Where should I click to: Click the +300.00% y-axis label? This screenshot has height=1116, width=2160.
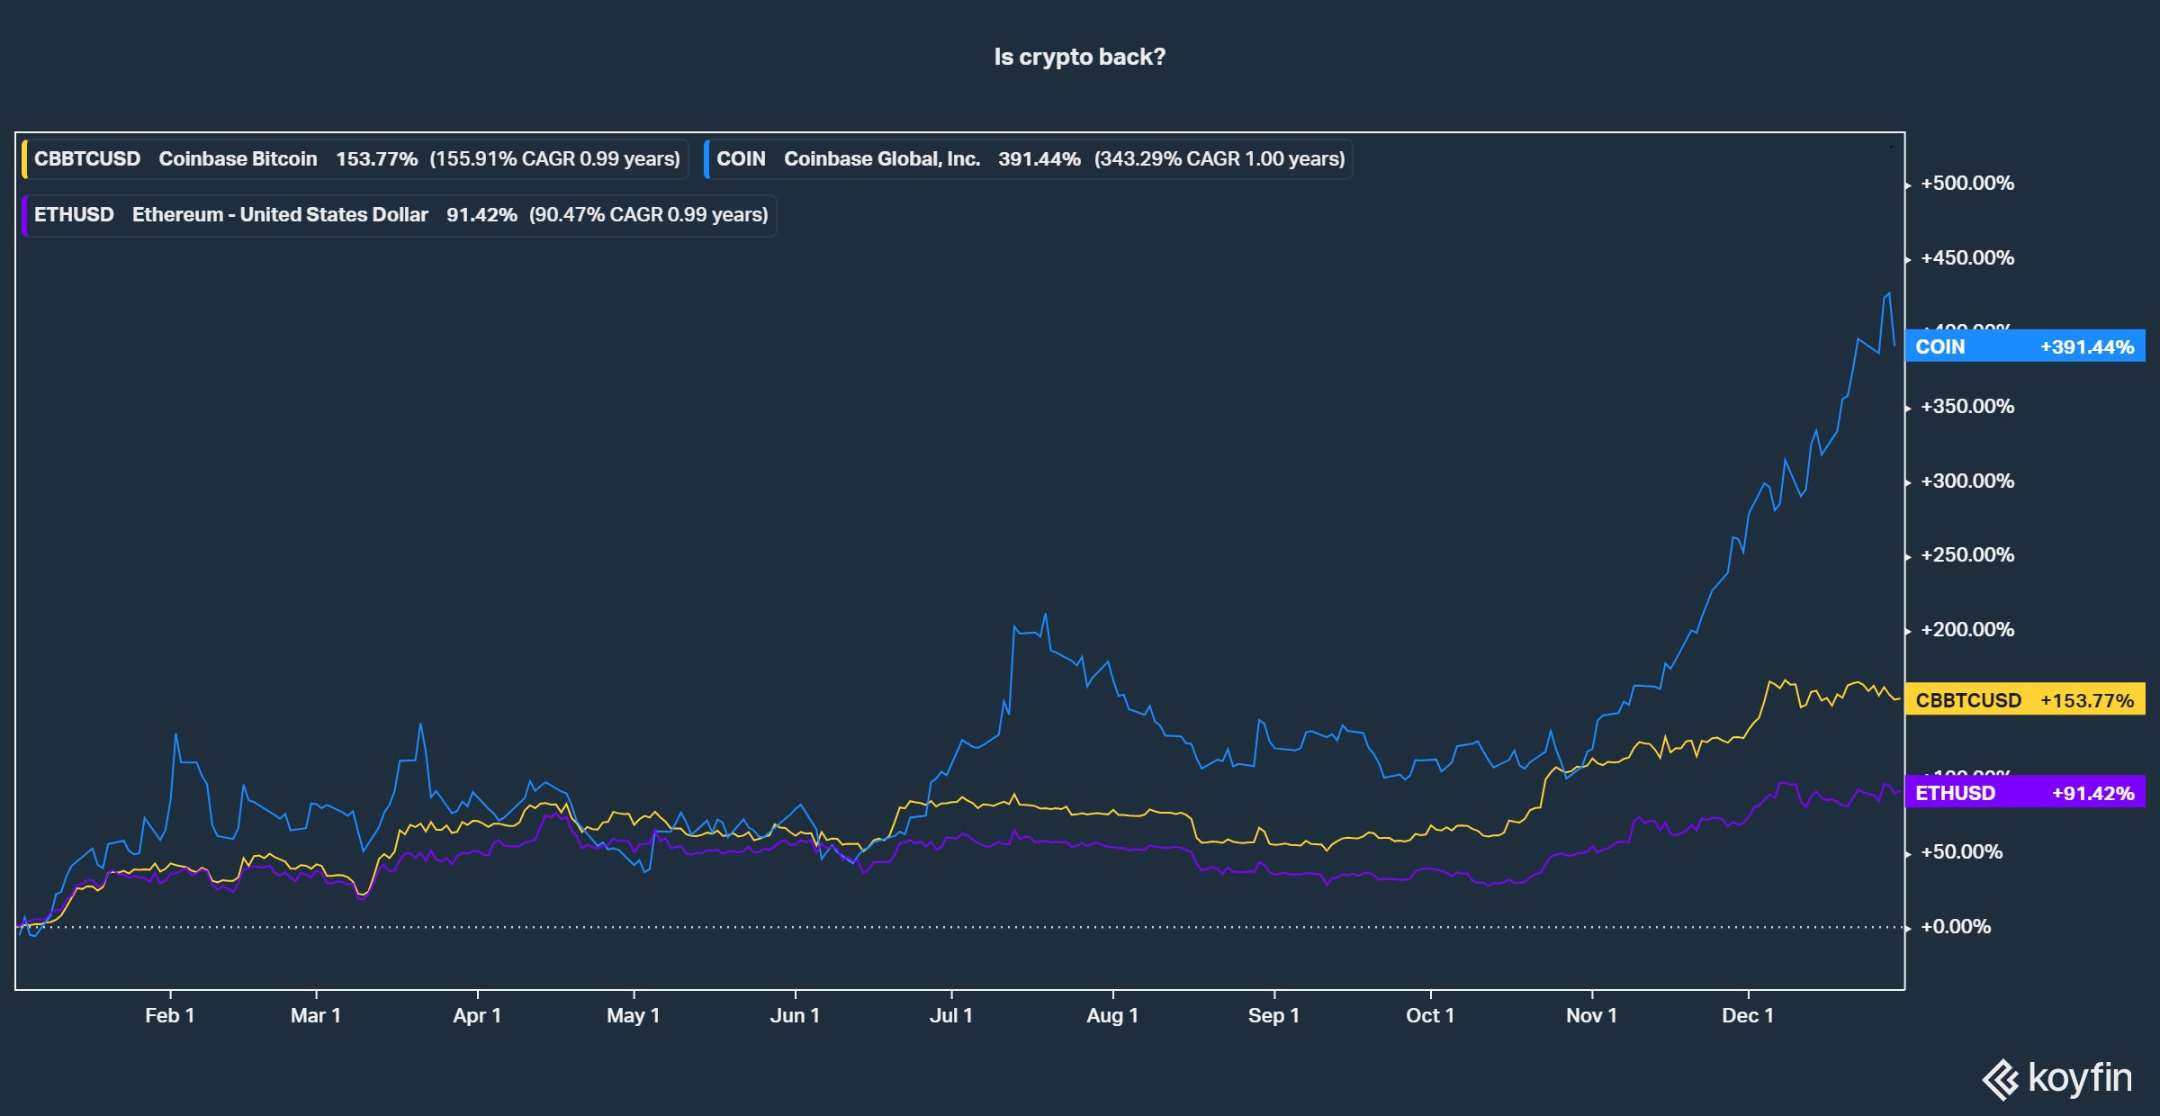pyautogui.click(x=1967, y=481)
